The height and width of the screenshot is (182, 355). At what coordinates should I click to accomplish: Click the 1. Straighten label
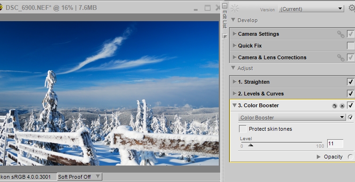click(x=254, y=82)
